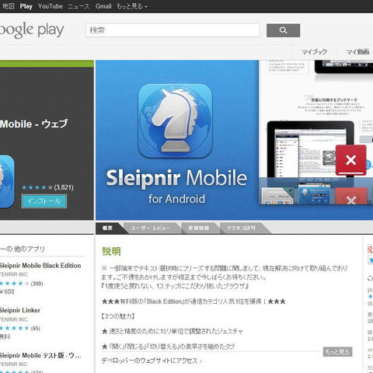The height and width of the screenshot is (373, 373).
Task: Open the iPad screenshot thumbnail
Action: 310,149
